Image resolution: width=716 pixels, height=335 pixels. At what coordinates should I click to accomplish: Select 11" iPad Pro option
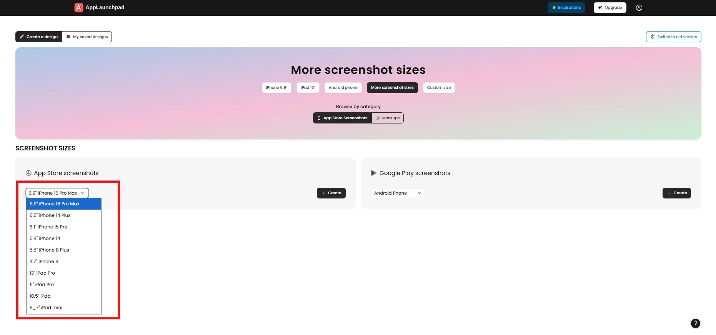tap(64, 285)
